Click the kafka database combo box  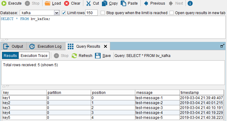pyautogui.click(x=40, y=13)
